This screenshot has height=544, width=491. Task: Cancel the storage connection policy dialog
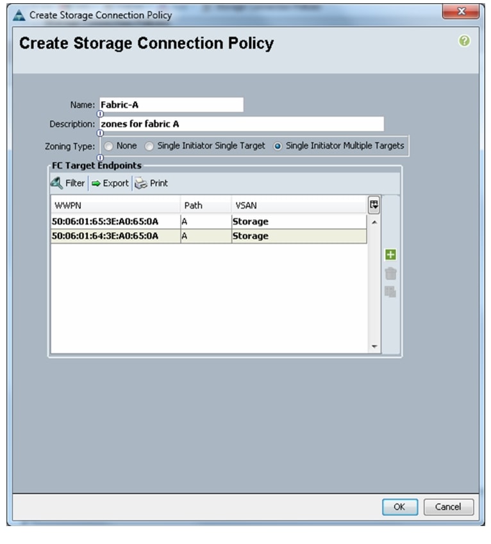[448, 507]
